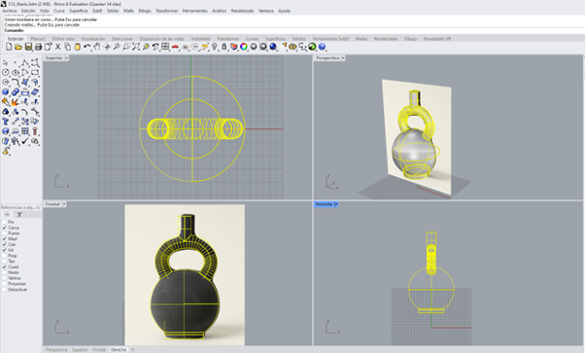585x353 pixels.
Task: Click the Copy icon in the toolbar
Action: click(67, 47)
